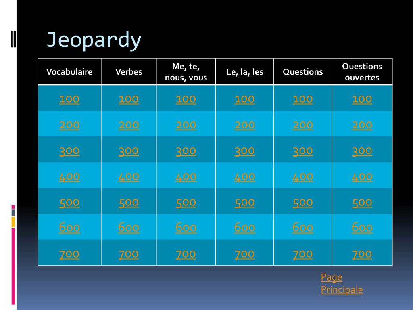Click the Me, te, nous, vous header
413x310 pixels.
pyautogui.click(x=186, y=72)
